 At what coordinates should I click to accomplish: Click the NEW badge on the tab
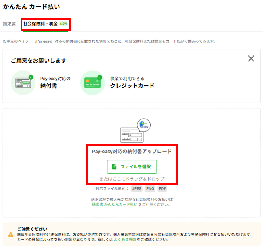tap(63, 24)
